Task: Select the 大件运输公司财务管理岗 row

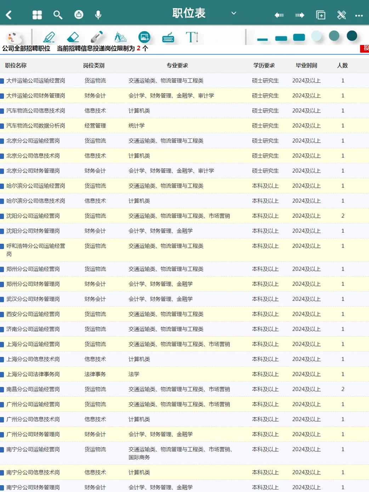Action: (184, 96)
